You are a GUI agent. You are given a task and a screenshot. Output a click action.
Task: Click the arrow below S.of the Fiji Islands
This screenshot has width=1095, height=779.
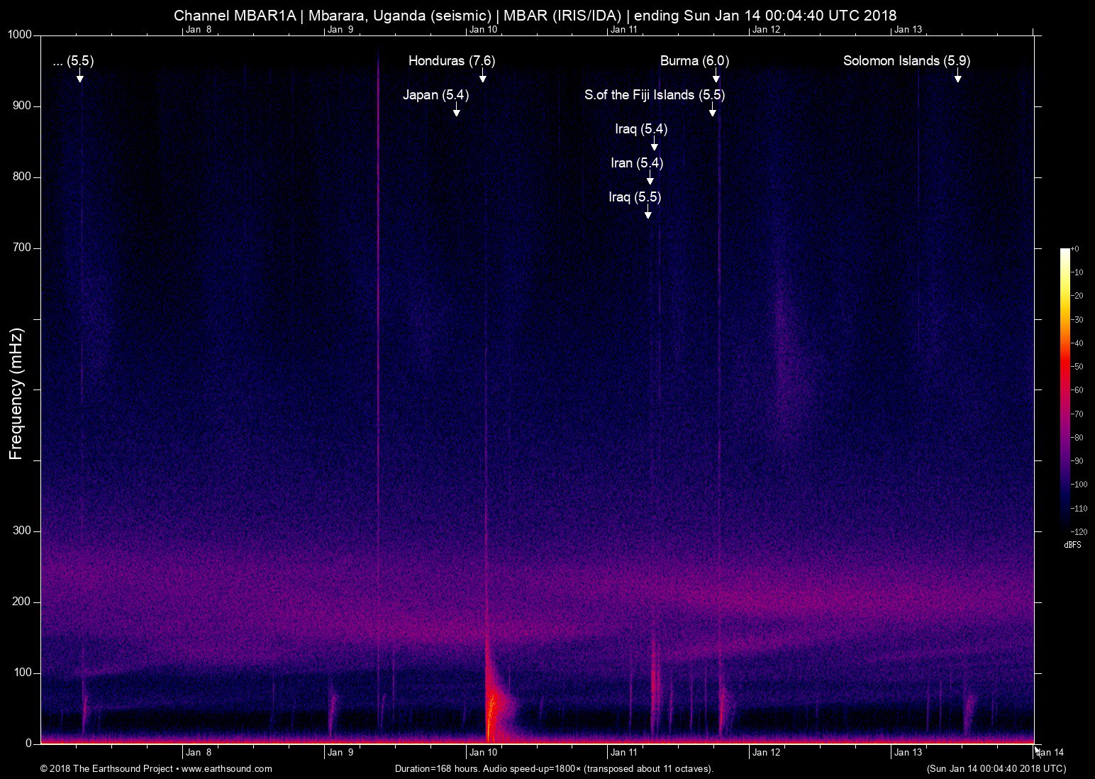click(x=712, y=110)
